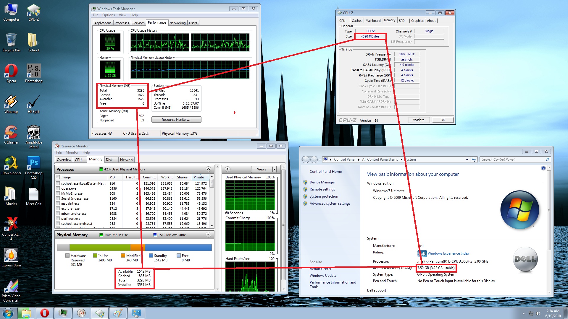The image size is (568, 319).
Task: Open Advanced system settings link
Action: point(330,204)
